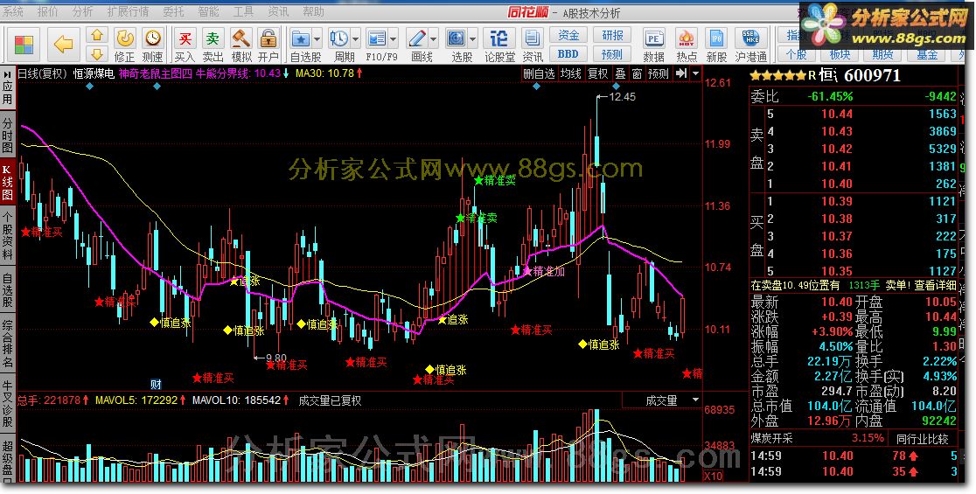Click the skip-to-end arrow icon above chart
This screenshot has width=976, height=494.
[681, 73]
